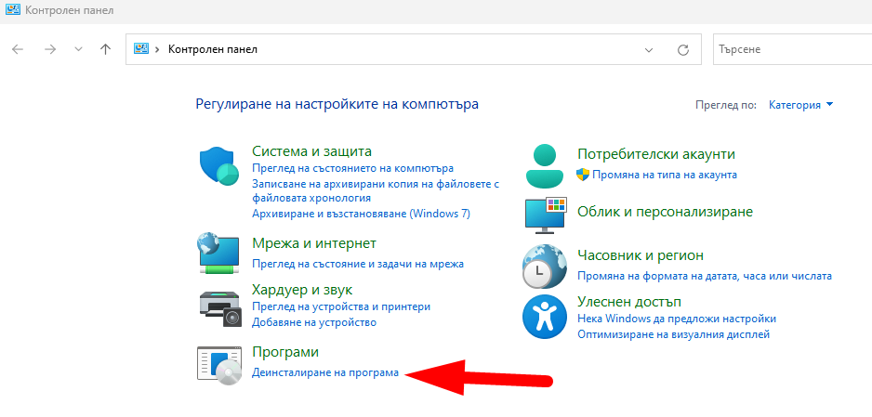Open the Часовник и регион clock icon
The height and width of the screenshot is (417, 872).
[545, 267]
